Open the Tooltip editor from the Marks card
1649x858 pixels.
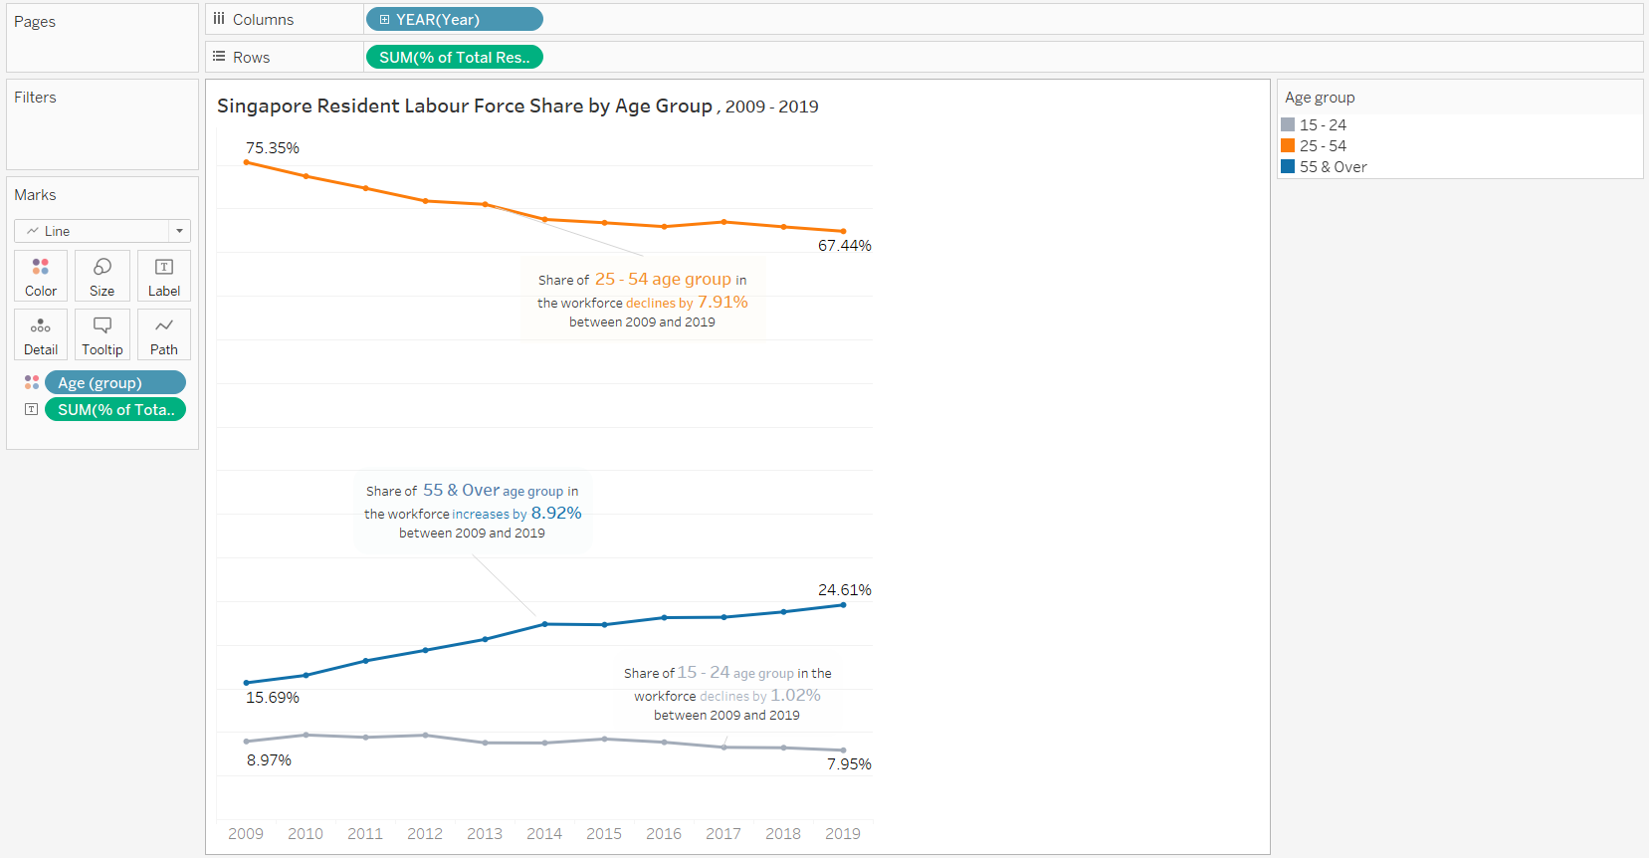(x=102, y=334)
